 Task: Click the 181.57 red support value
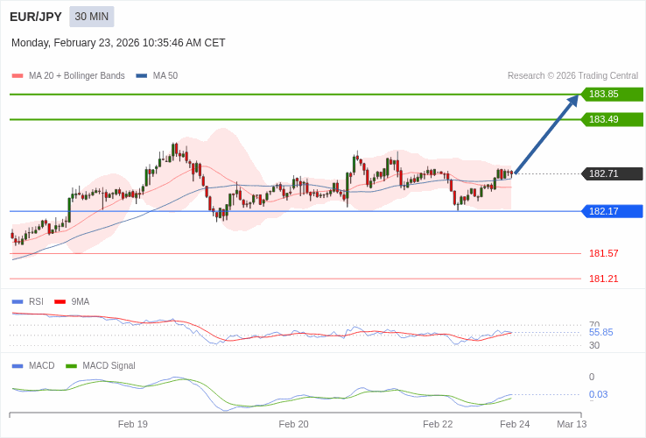[604, 253]
